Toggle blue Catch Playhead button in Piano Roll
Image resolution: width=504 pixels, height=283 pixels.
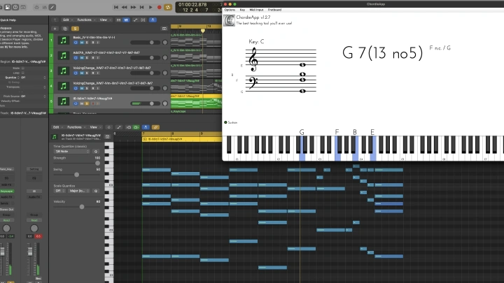pyautogui.click(x=146, y=127)
